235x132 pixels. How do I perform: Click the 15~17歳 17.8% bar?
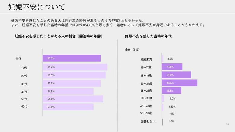coord(172,67)
